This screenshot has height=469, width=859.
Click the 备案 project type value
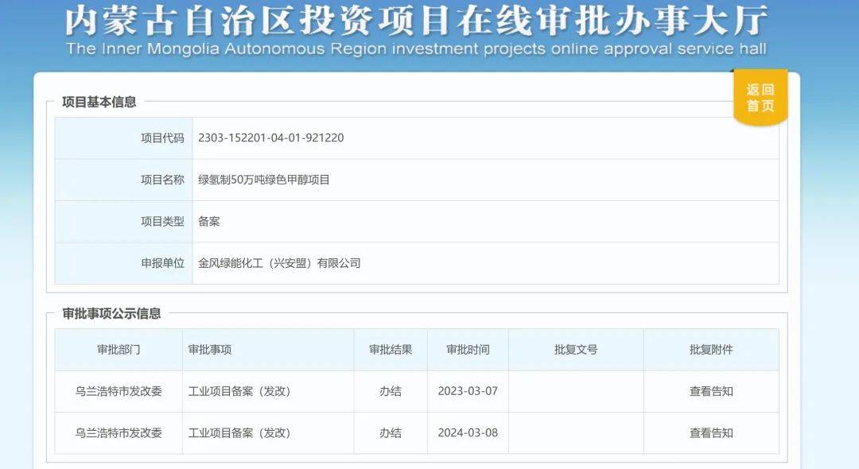tap(208, 222)
